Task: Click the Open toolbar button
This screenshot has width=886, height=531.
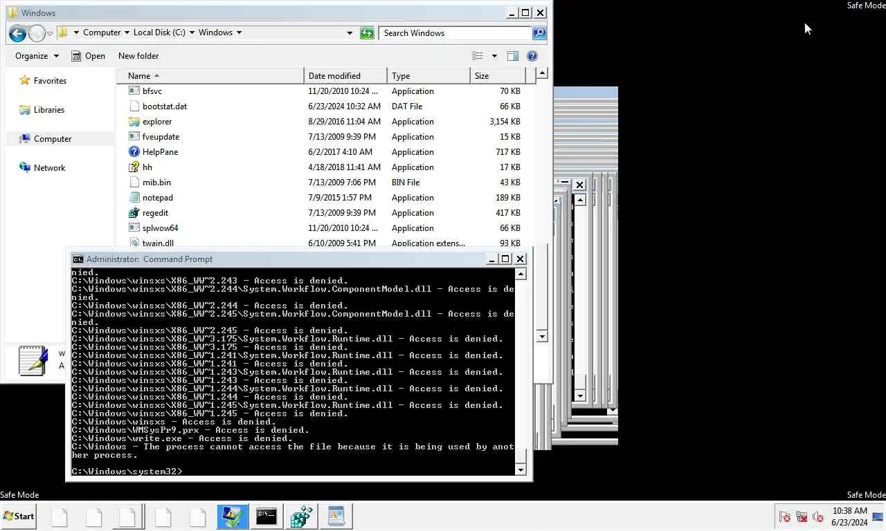Action: 88,56
